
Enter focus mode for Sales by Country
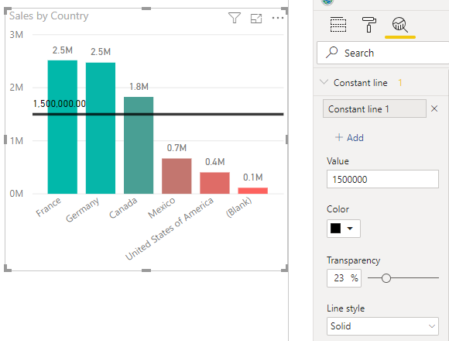point(256,19)
